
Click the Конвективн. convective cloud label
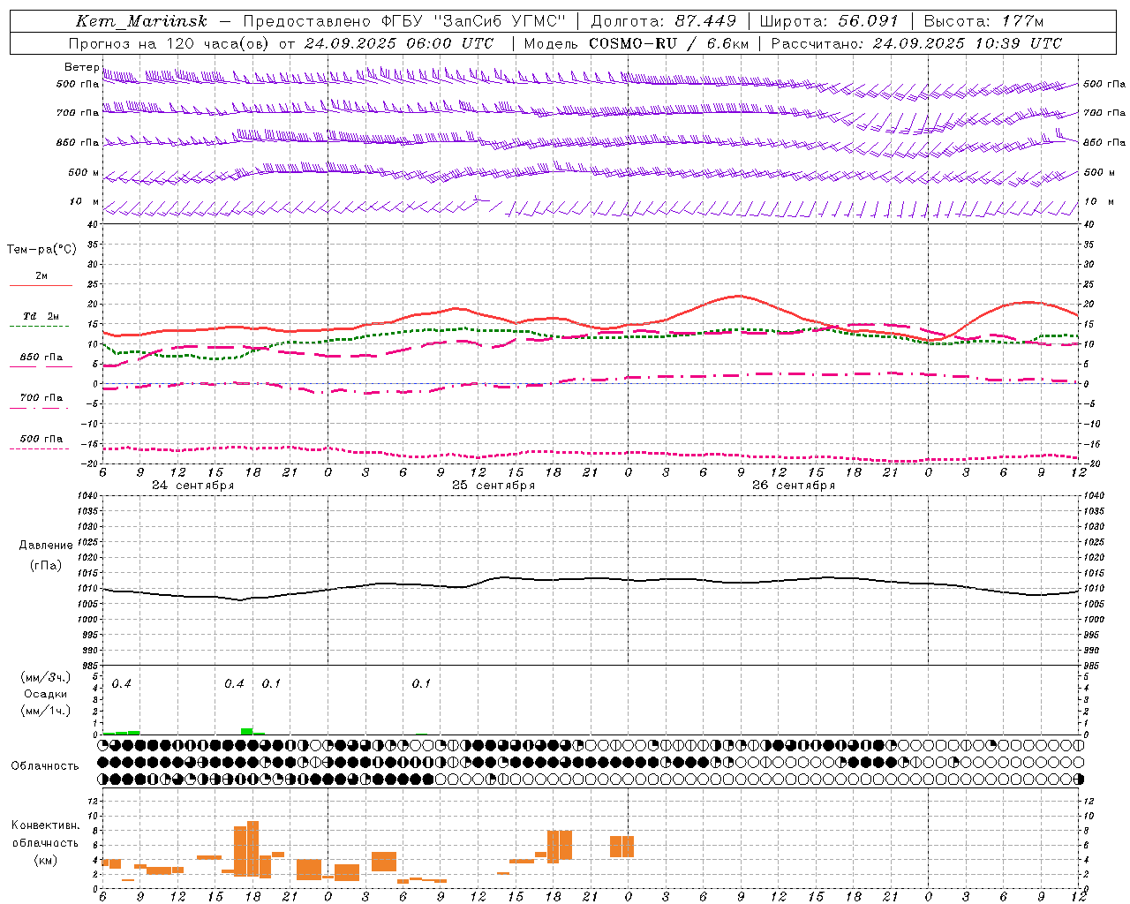(45, 825)
